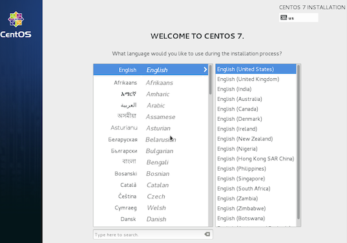
Task: Choose English (Nigeria) locale
Action: pyautogui.click(x=256, y=149)
